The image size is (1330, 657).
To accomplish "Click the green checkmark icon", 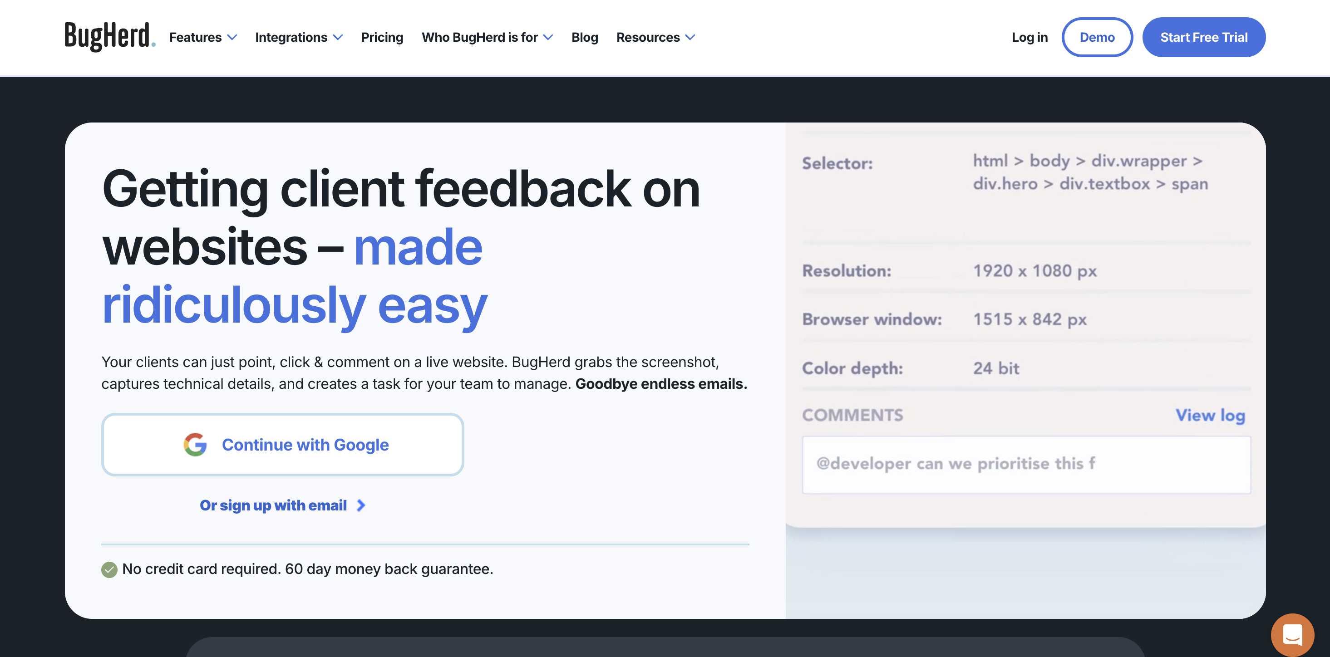I will tap(109, 569).
